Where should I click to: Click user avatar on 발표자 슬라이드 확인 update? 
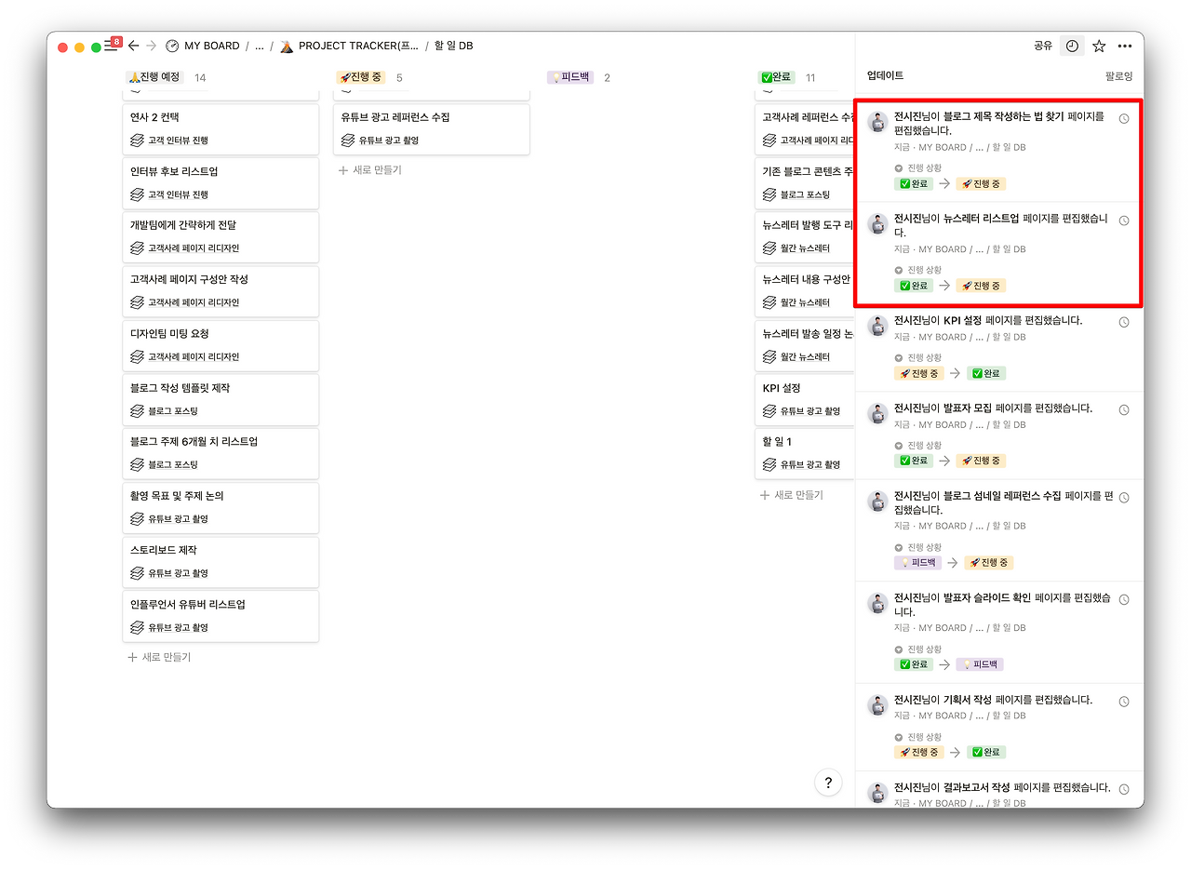coord(877,603)
